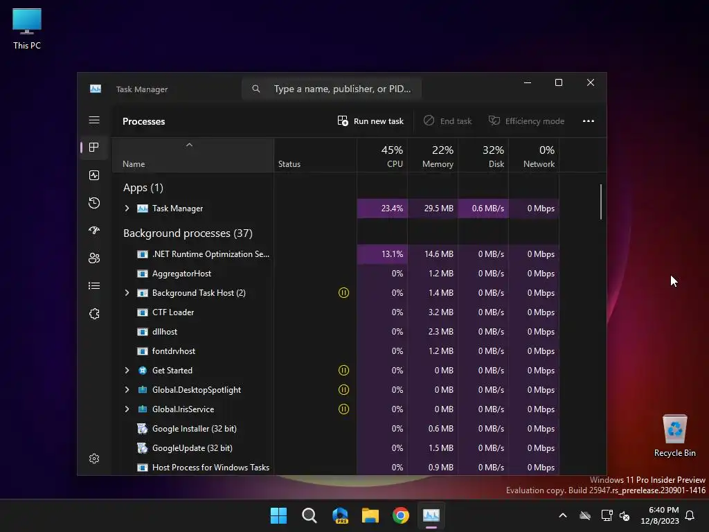The image size is (709, 532).
Task: Open the notifications bell
Action: pos(690,515)
